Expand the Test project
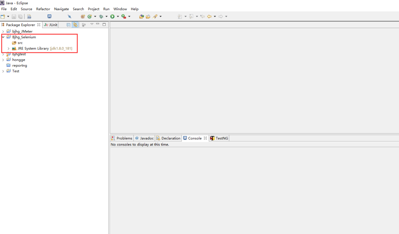This screenshot has height=234, width=399. 3,71
